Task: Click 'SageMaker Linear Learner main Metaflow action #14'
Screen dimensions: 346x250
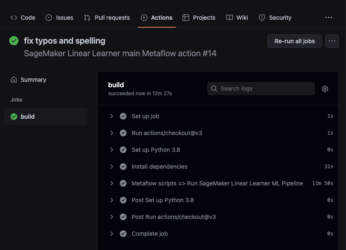Action: click(120, 53)
